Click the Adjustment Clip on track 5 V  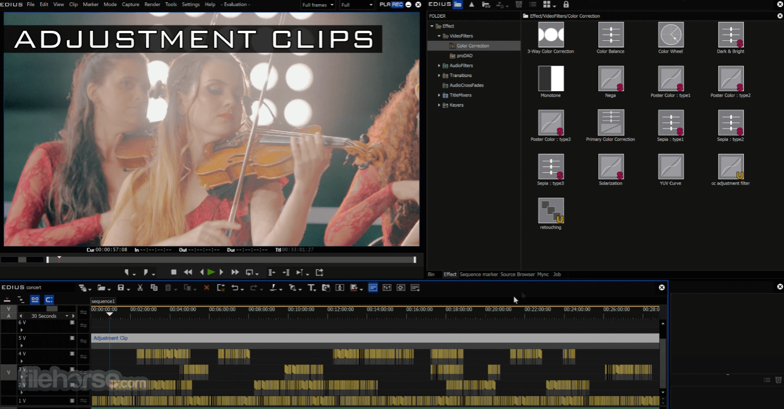[375, 338]
